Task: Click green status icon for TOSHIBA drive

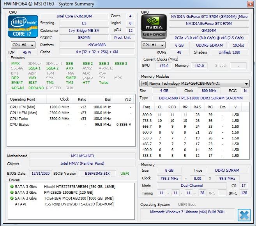Action: click(x=12, y=198)
